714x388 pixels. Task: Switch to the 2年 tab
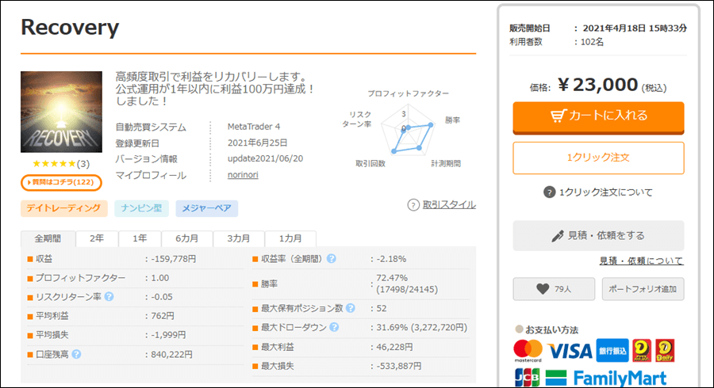click(x=97, y=238)
